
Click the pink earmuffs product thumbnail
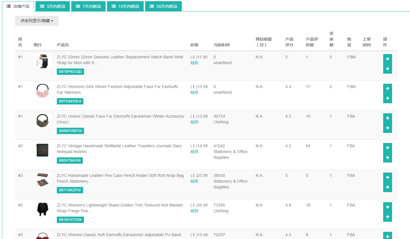tap(42, 91)
